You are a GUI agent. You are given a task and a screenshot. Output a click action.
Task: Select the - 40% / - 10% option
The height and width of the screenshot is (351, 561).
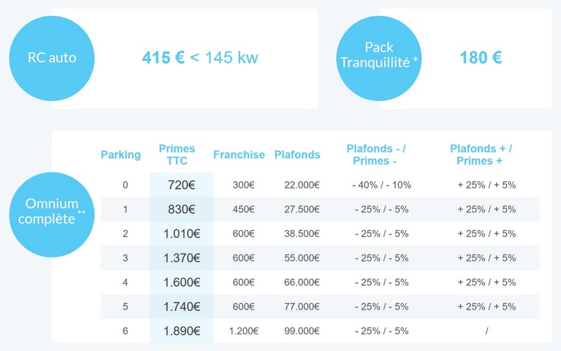click(x=382, y=185)
